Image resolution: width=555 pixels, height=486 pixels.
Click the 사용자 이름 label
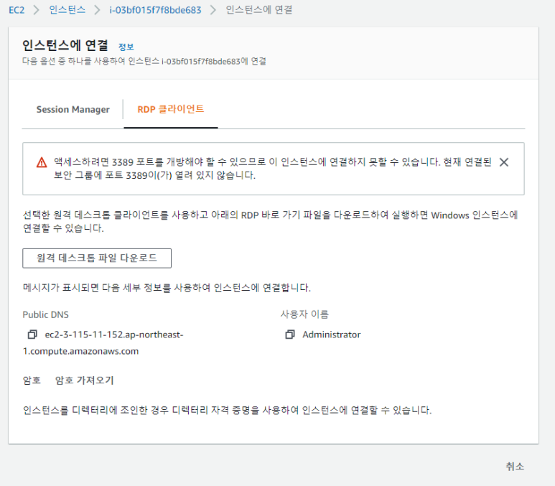pos(304,314)
